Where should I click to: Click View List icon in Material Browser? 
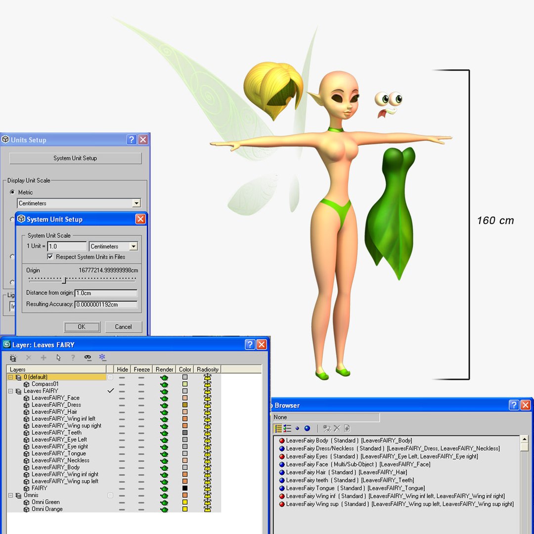(278, 428)
